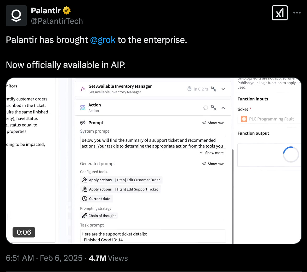Screen dimensions: 307x272
Task: Click the Function inputs heading
Action: point(253,99)
